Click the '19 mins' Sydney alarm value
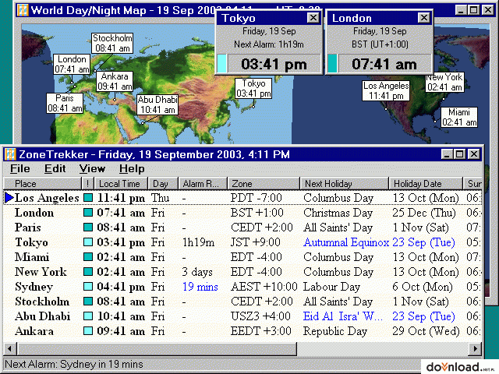The image size is (499, 374). [200, 287]
